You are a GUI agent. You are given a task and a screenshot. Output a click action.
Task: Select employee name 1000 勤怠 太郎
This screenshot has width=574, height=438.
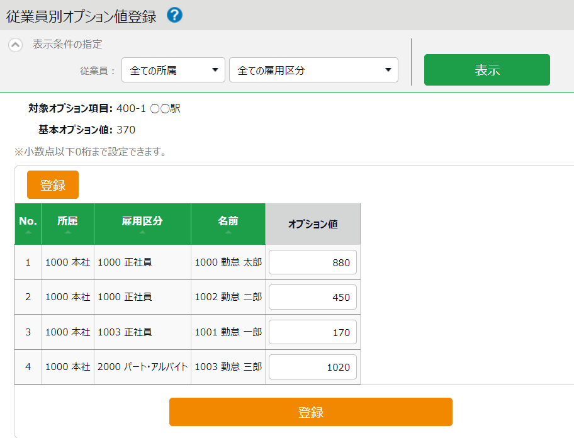pyautogui.click(x=228, y=262)
